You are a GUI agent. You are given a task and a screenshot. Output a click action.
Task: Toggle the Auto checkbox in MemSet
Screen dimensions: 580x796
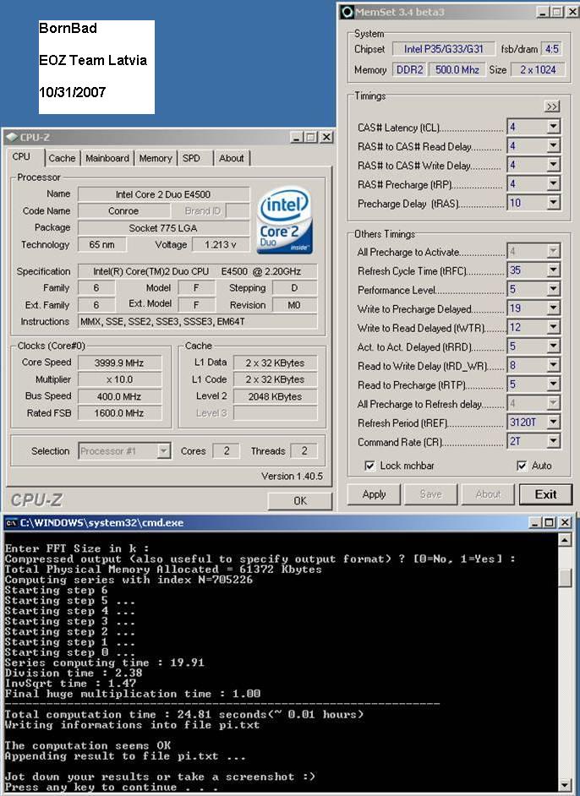522,466
